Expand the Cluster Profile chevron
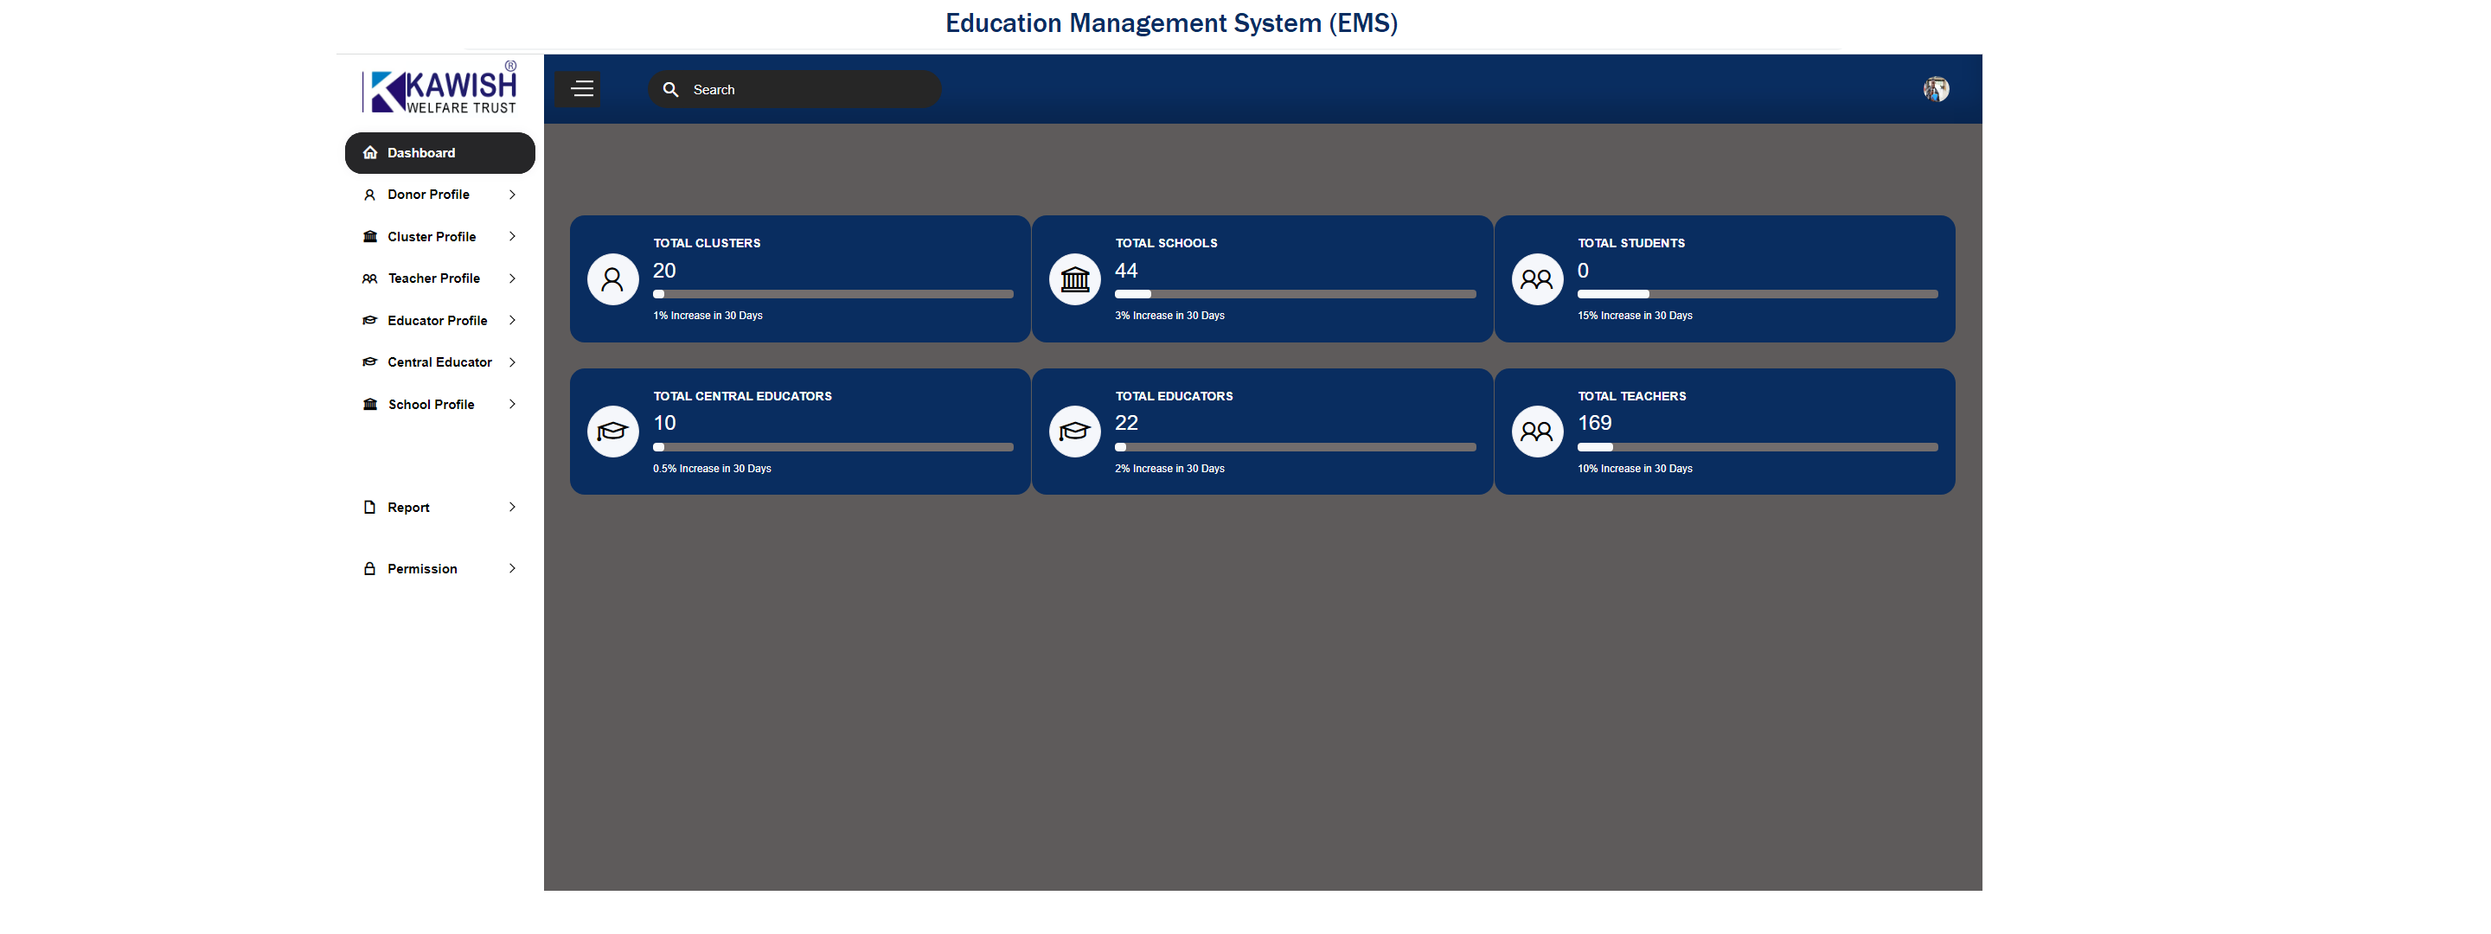The height and width of the screenshot is (934, 2491). [x=511, y=237]
